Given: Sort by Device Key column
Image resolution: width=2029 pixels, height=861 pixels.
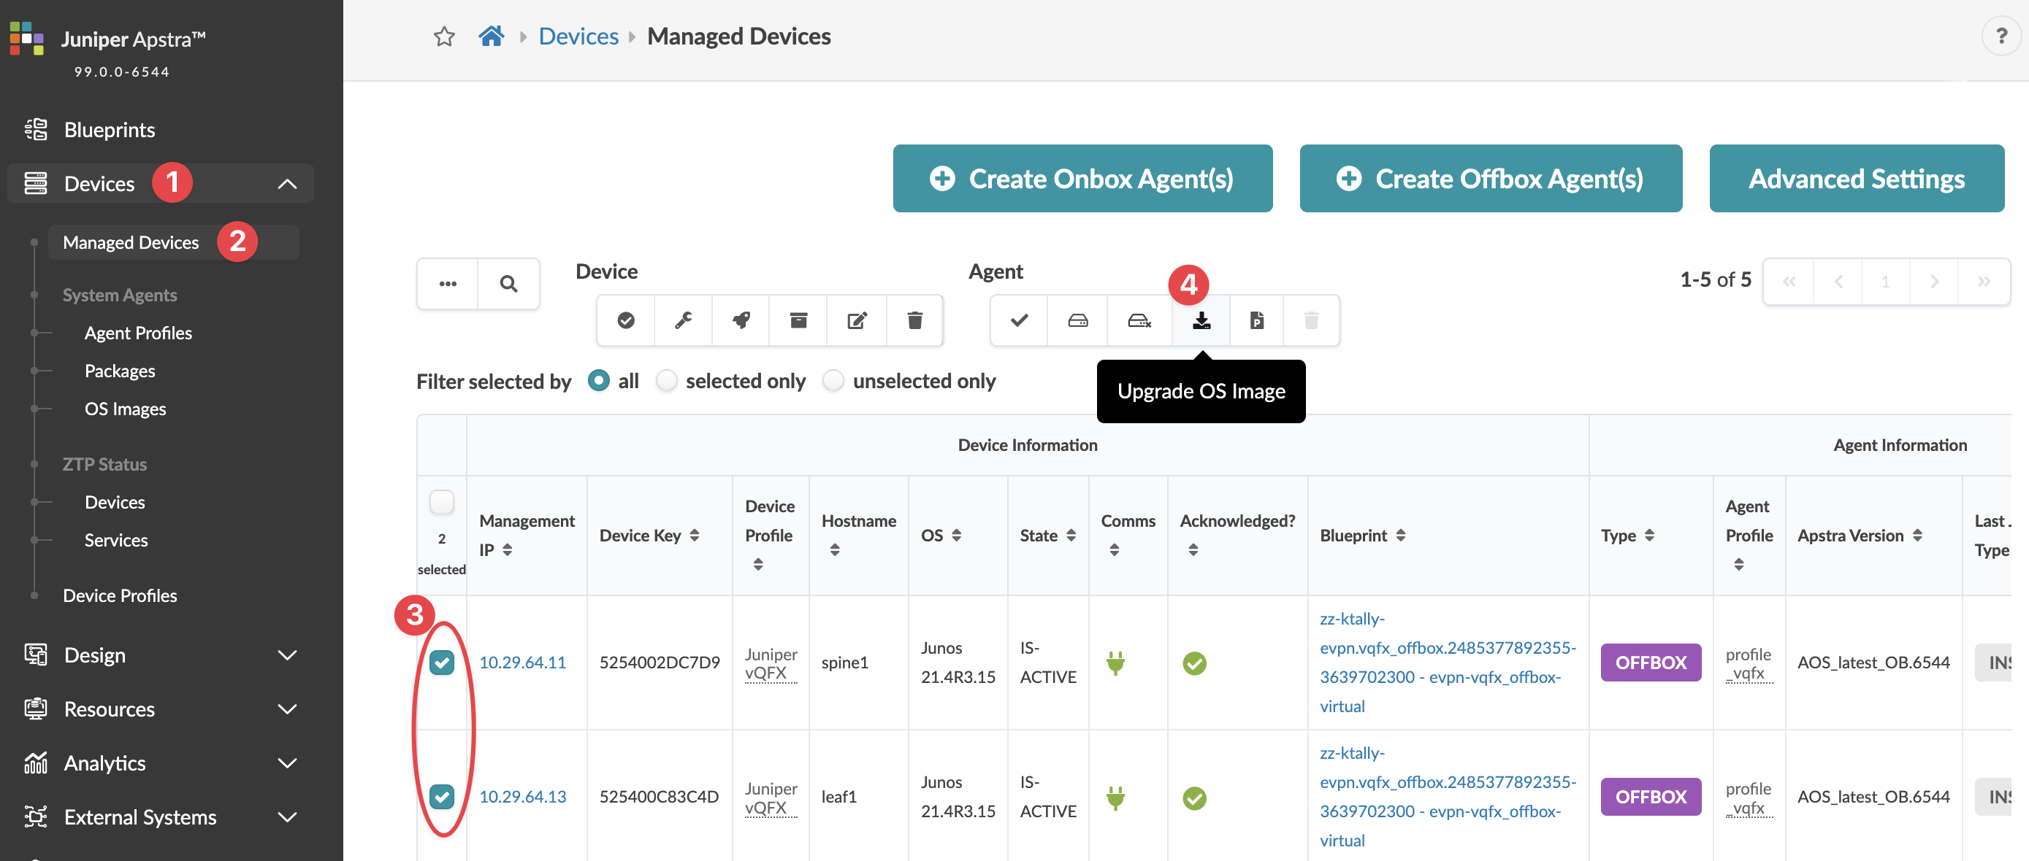Looking at the screenshot, I should click(x=694, y=535).
